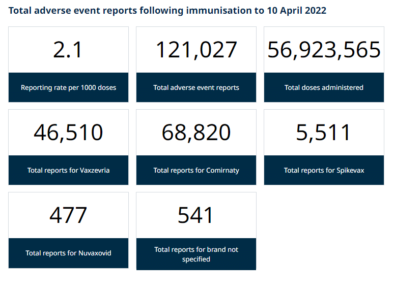Select the Total reports for Spikevax label
Screen dimensions: 393x294
(324, 170)
